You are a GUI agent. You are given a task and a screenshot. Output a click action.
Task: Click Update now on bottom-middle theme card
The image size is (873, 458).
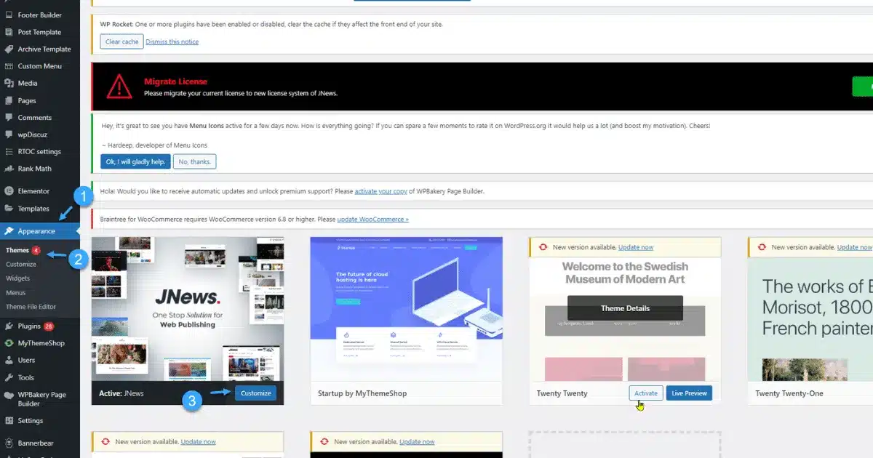(x=417, y=441)
